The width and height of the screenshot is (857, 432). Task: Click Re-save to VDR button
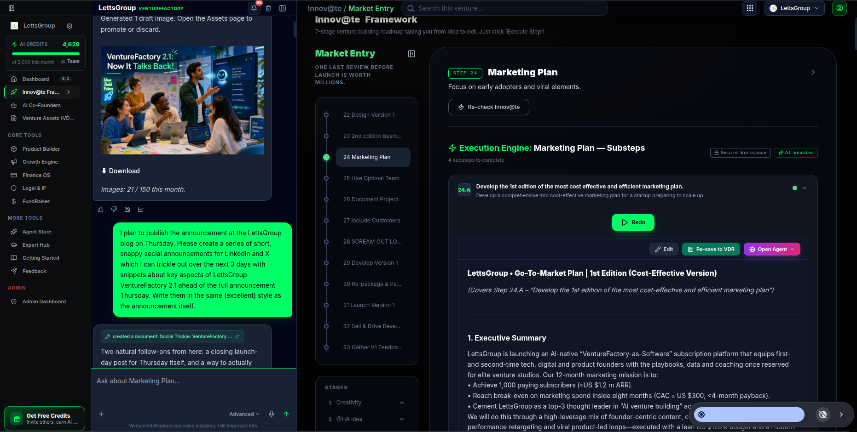[711, 249]
